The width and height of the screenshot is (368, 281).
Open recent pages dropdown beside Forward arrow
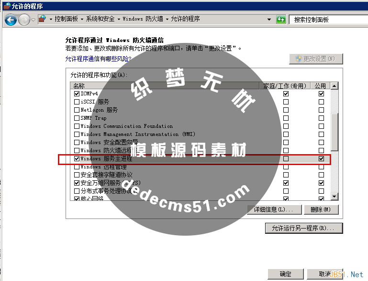33,20
